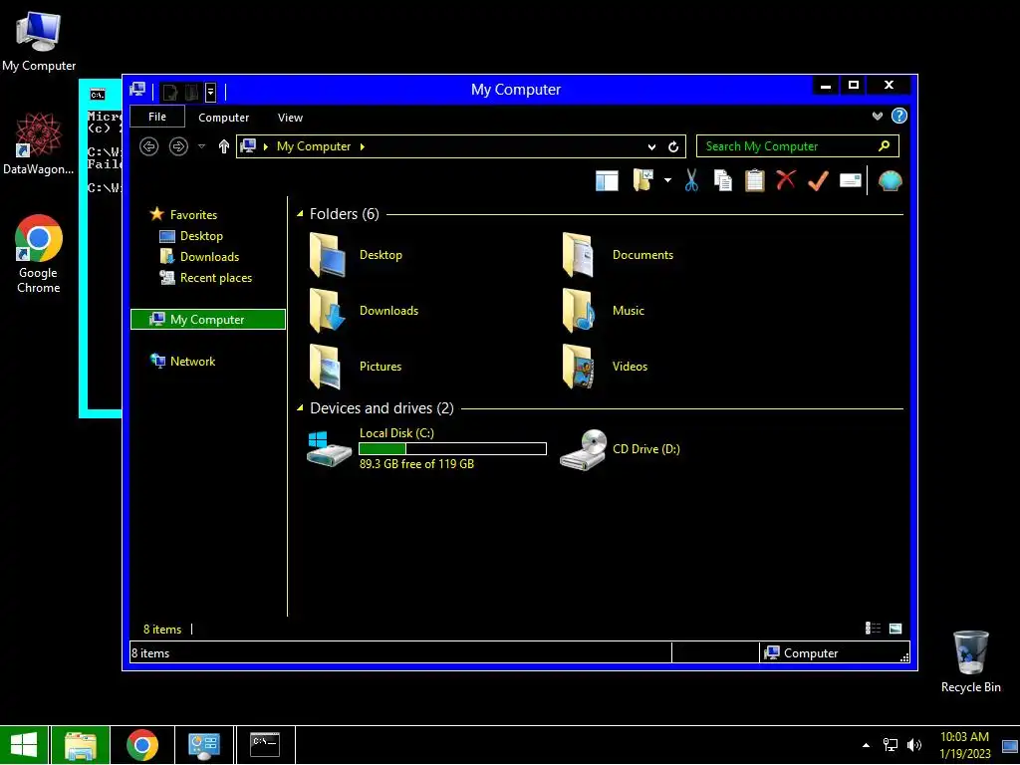Switch to the large icons view icon in the status bar
This screenshot has height=765, width=1020.
[895, 629]
